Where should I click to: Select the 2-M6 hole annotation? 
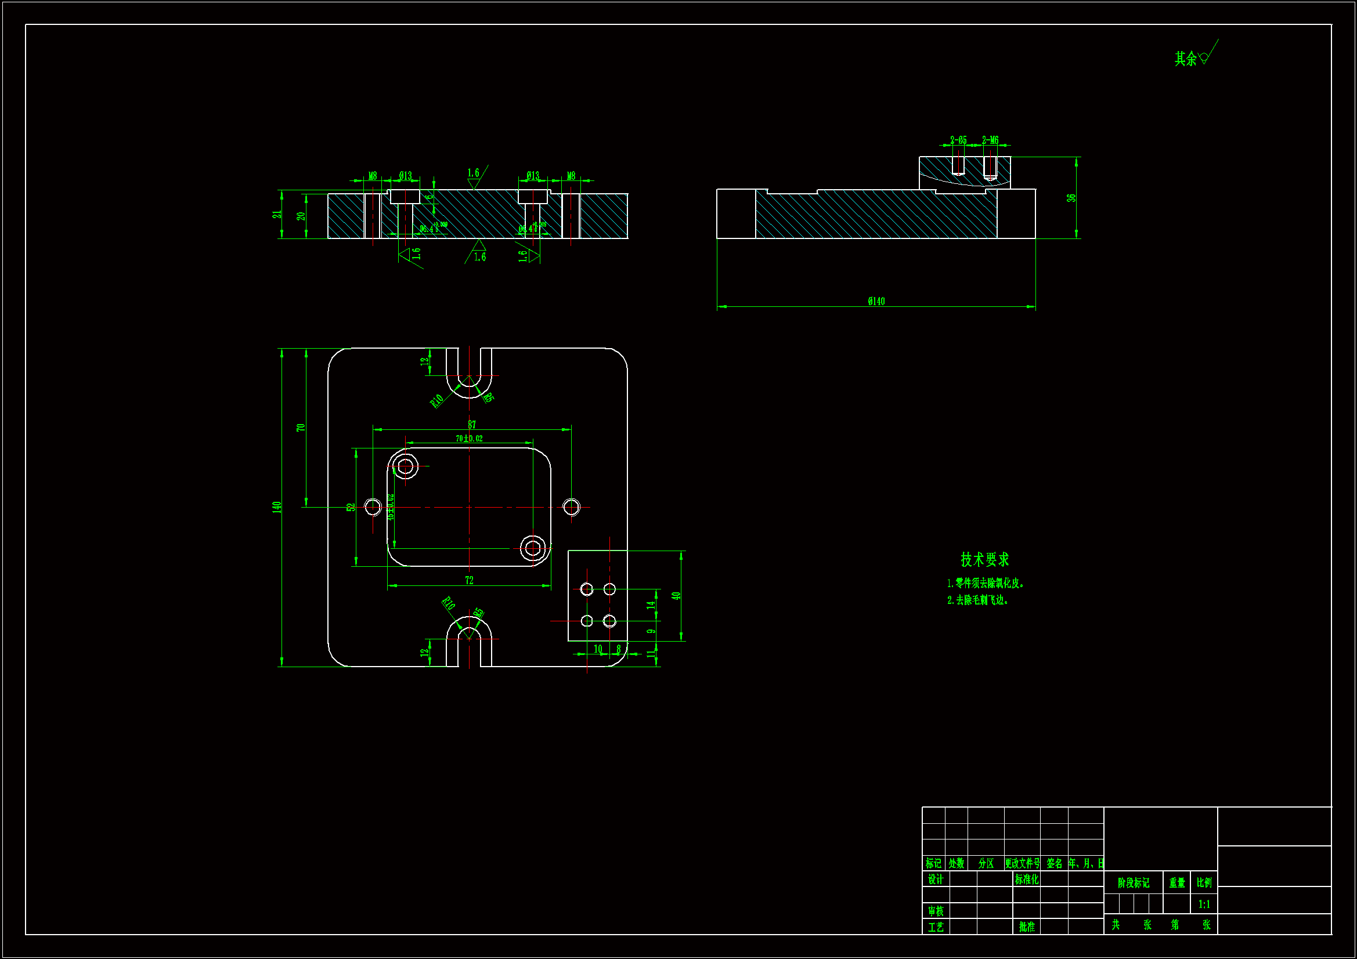(x=990, y=140)
